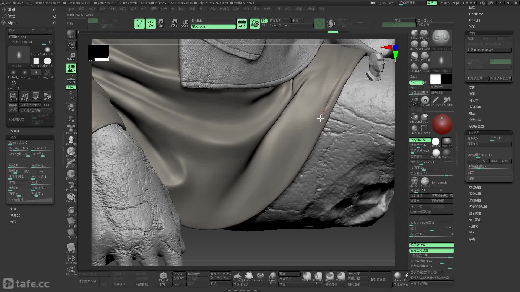Image resolution: width=520 pixels, height=292 pixels.
Task: Expand the 变形 (Deformation) subpalette
Action: tap(472, 88)
